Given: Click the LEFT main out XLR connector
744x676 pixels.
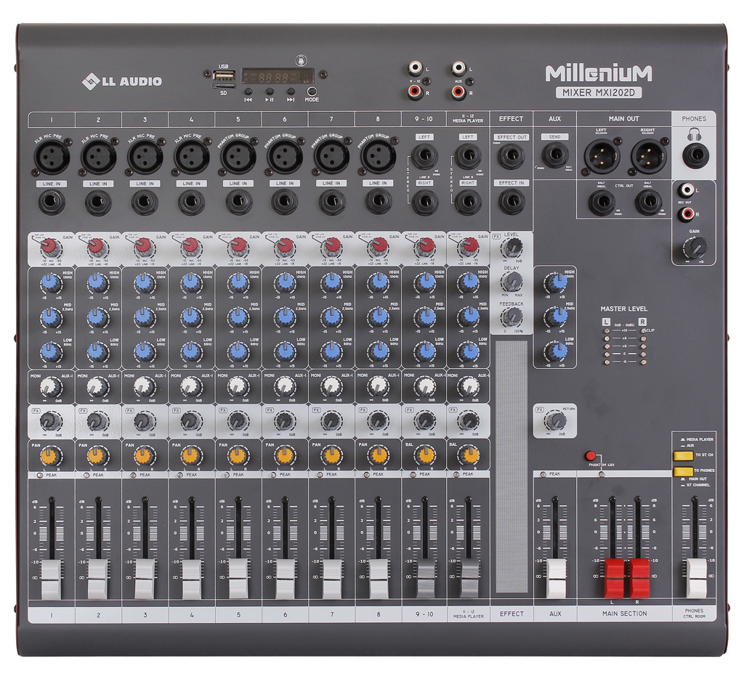Looking at the screenshot, I should [600, 155].
